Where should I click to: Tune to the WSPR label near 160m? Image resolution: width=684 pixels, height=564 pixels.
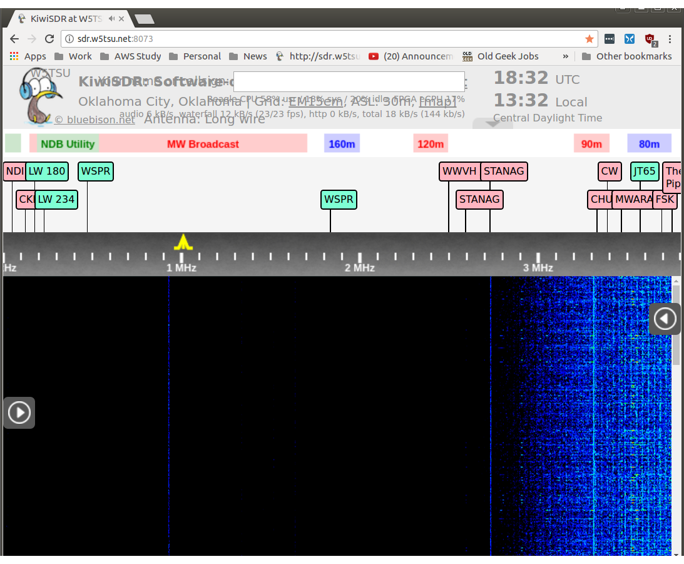(x=339, y=200)
